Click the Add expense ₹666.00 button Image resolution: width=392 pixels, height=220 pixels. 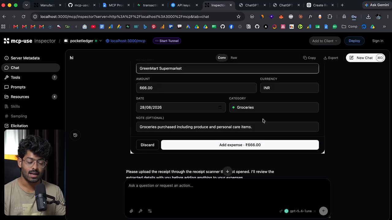(x=240, y=145)
